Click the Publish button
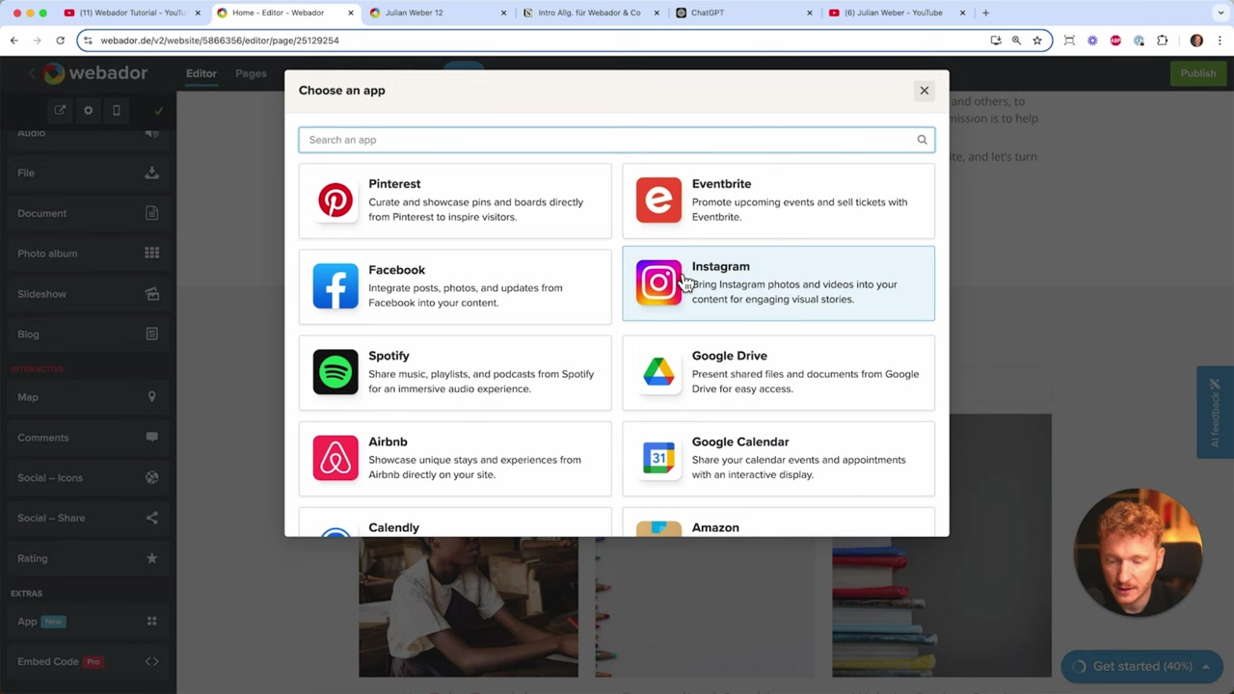Image resolution: width=1234 pixels, height=694 pixels. tap(1198, 73)
